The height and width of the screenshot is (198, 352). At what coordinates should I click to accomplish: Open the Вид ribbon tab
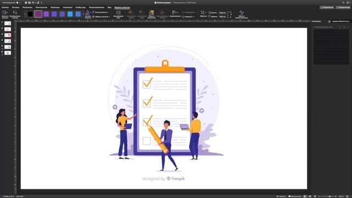pyautogui.click(x=109, y=7)
